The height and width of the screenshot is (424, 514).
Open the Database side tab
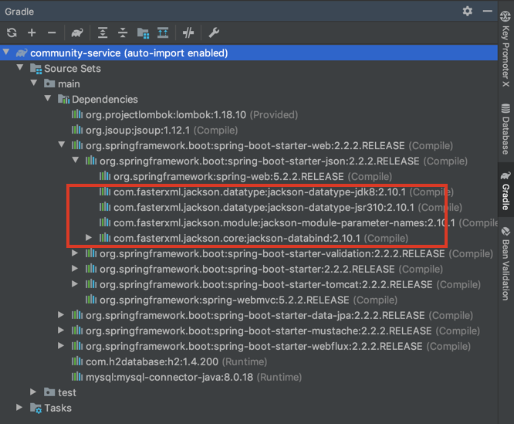[x=506, y=129]
